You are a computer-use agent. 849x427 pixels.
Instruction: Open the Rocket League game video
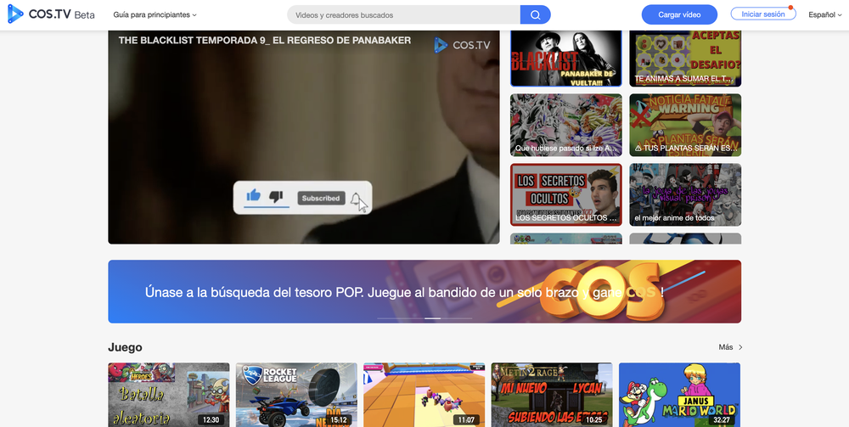pyautogui.click(x=296, y=395)
